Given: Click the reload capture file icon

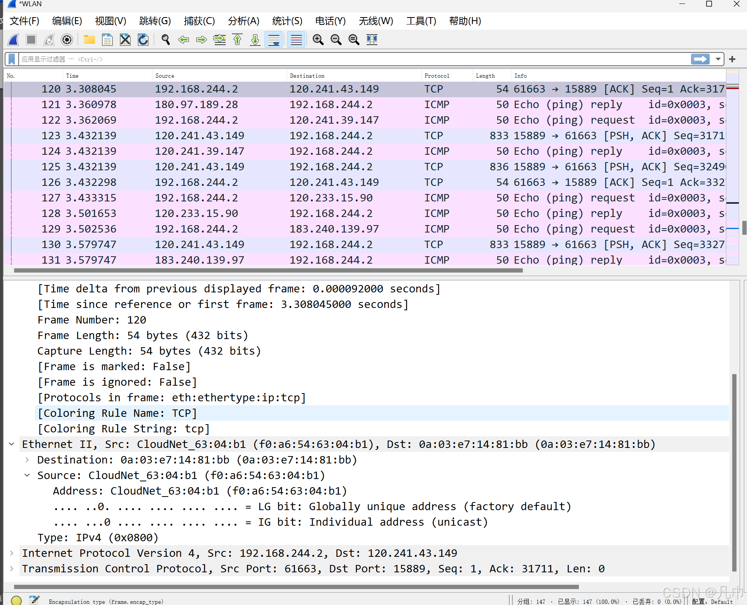Looking at the screenshot, I should tap(143, 40).
